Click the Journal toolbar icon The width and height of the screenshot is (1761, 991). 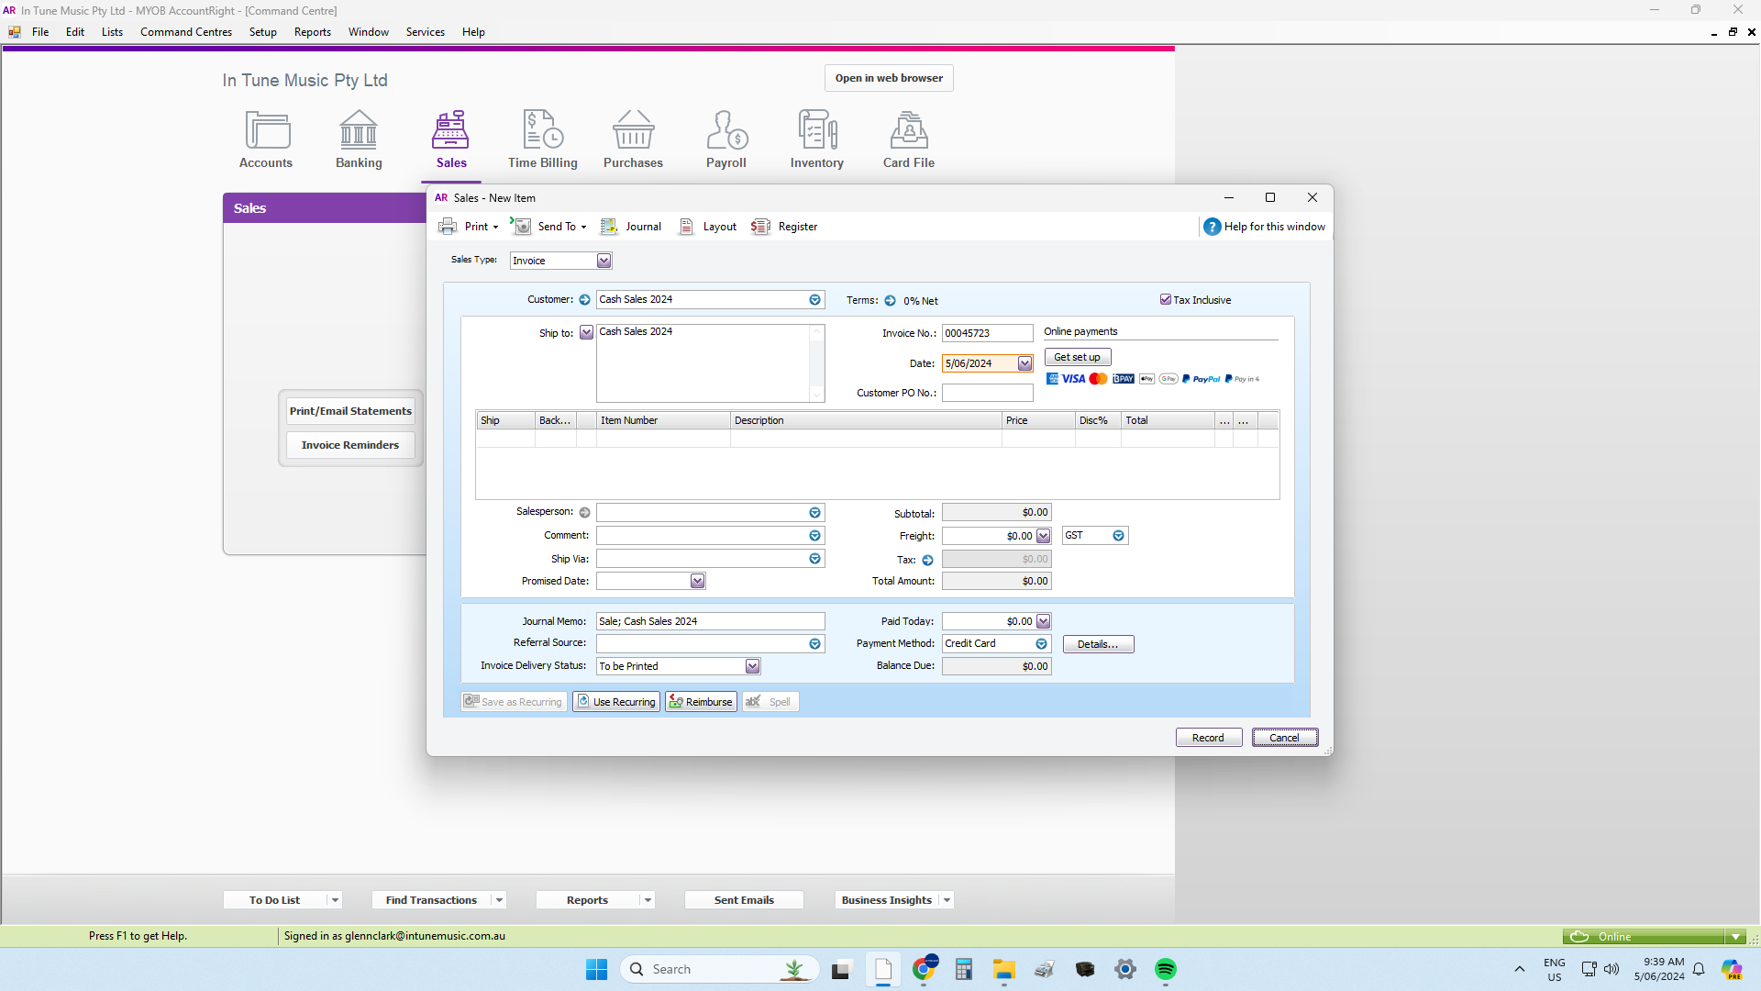click(x=631, y=226)
